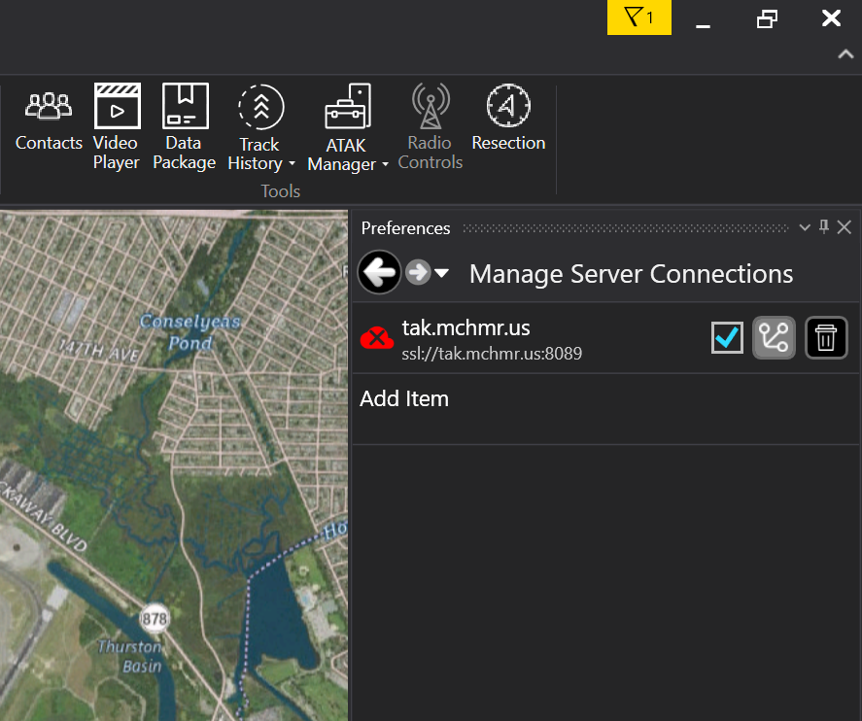Image resolution: width=862 pixels, height=721 pixels.
Task: Click the share connection icon for tak.mchmr.us
Action: [x=774, y=337]
